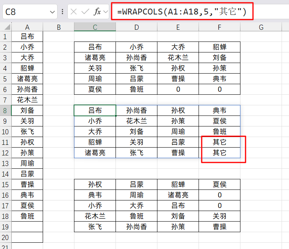Image resolution: width=289 pixels, height=249 pixels.
Task: Click cell D3 containing 孙尚香
Action: pyautogui.click(x=136, y=58)
